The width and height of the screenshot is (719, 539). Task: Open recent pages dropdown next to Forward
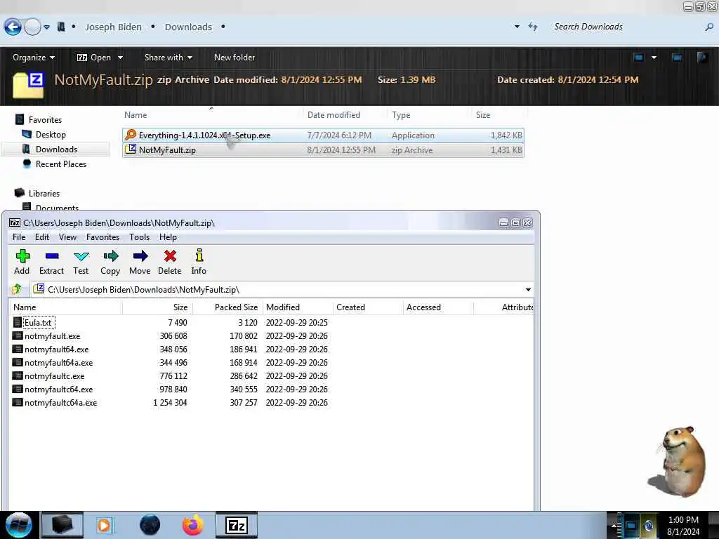tap(47, 27)
